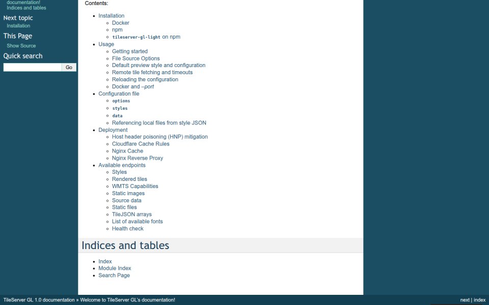Jump to Getting started section

[x=130, y=51]
